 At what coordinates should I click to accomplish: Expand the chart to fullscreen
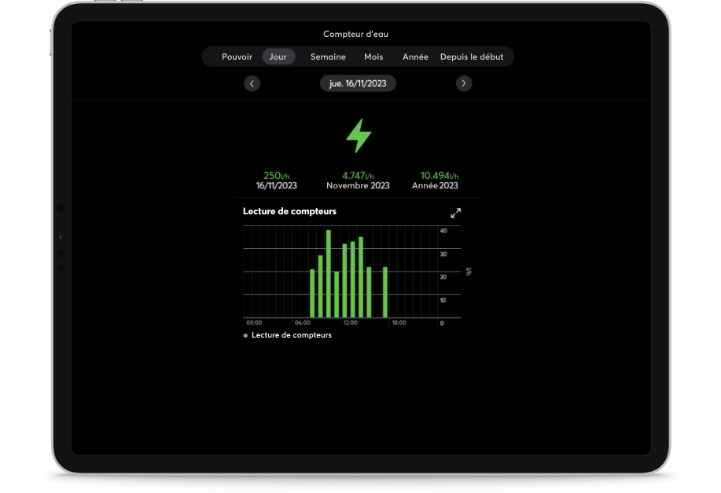coord(455,213)
